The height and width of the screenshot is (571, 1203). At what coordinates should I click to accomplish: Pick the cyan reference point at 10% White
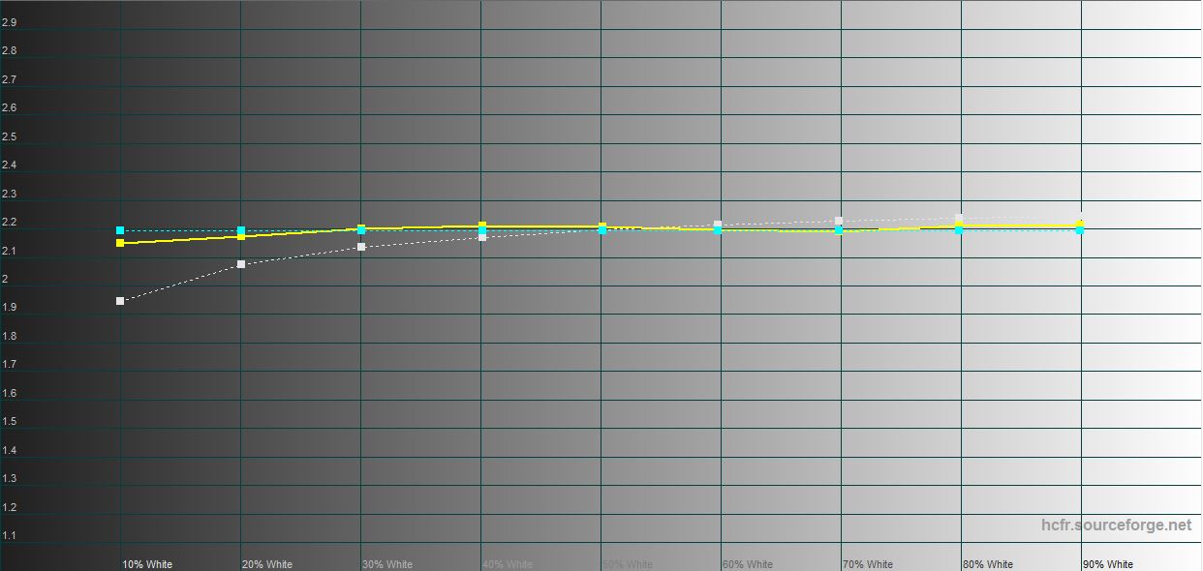click(120, 230)
